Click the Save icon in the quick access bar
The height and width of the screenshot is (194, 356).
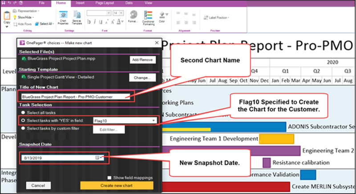point(3,3)
